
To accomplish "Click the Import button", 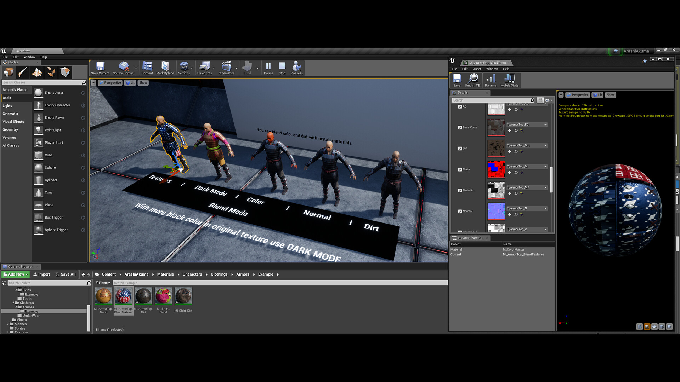I will [42, 274].
